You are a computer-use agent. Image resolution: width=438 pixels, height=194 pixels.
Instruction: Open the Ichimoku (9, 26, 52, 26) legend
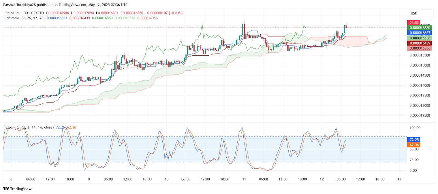[x=25, y=18]
